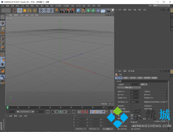The width and height of the screenshot is (173, 132).
Task: Go to the end of animation
Action: (74, 112)
